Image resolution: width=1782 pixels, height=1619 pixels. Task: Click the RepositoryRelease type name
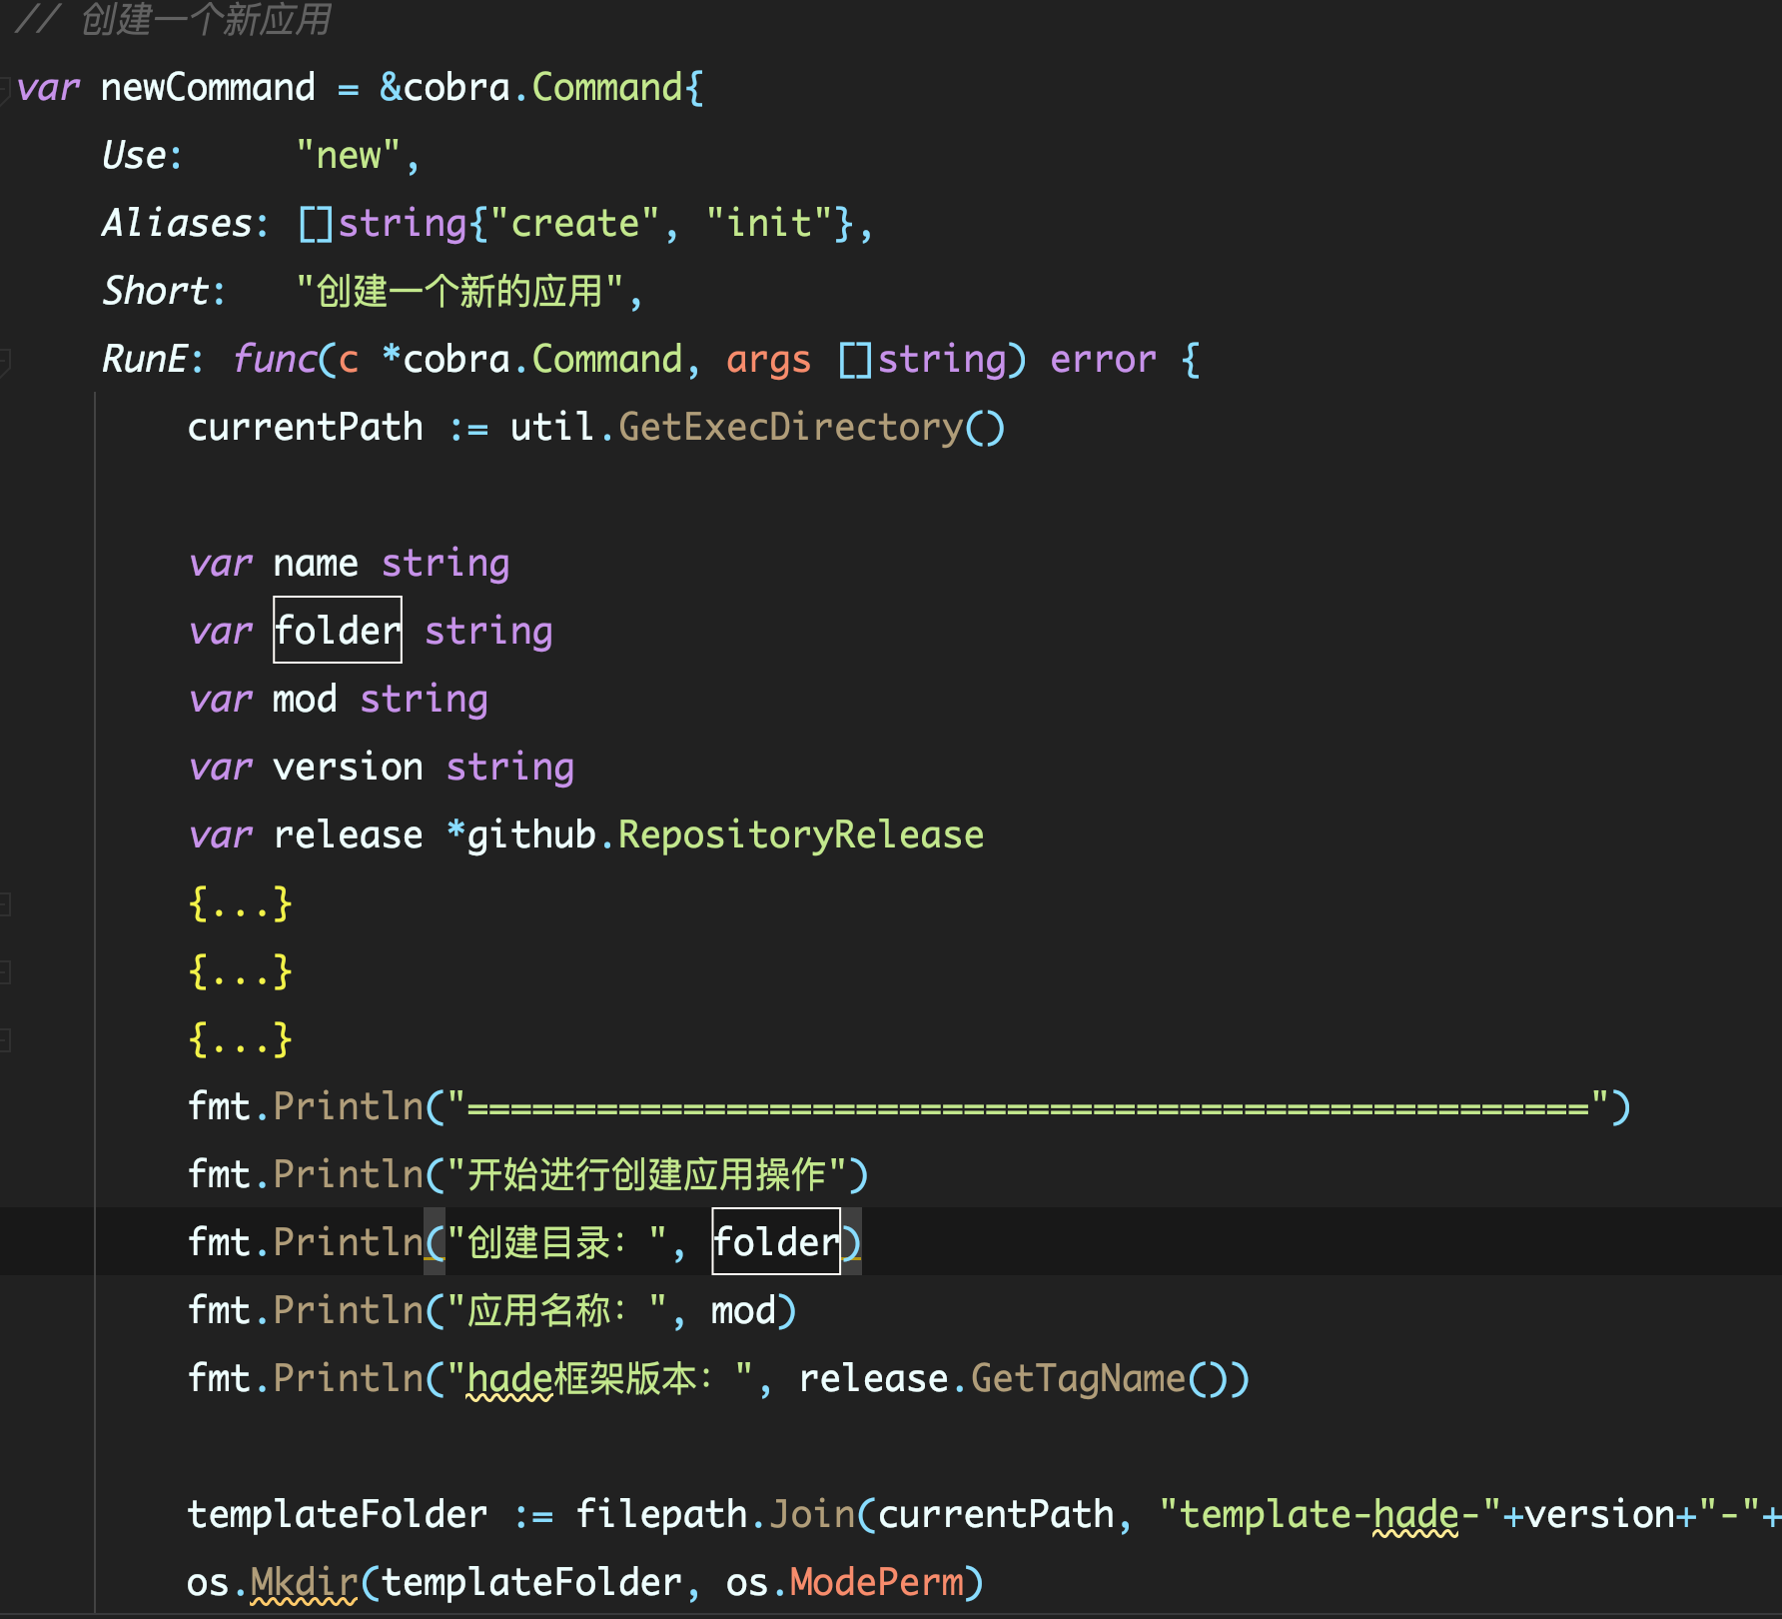tap(800, 835)
